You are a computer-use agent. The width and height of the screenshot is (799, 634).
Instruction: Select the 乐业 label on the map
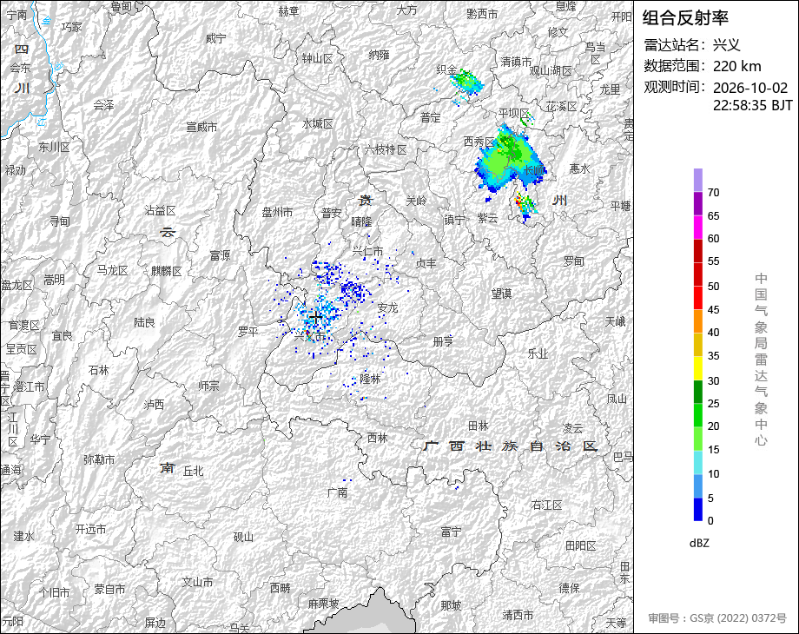[x=538, y=353]
